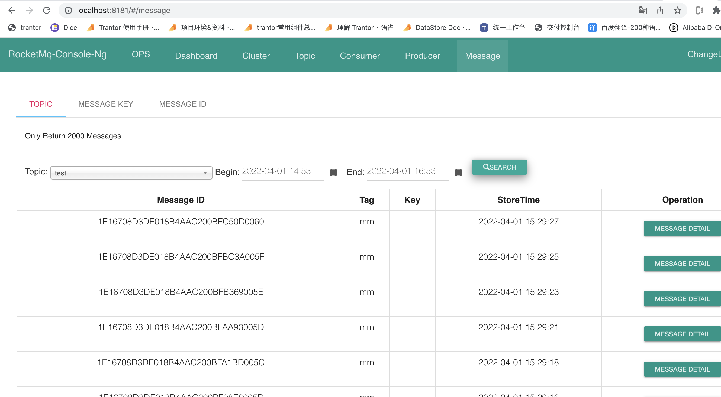Open the Alibaba D-O bookmark
Image resolution: width=721 pixels, height=397 pixels.
click(x=695, y=27)
